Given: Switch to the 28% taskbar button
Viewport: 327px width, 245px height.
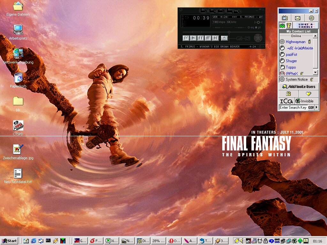Looking at the screenshot, I should (159, 241).
